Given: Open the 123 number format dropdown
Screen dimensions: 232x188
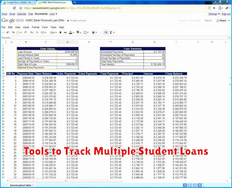Looking at the screenshot, I should (43, 33).
